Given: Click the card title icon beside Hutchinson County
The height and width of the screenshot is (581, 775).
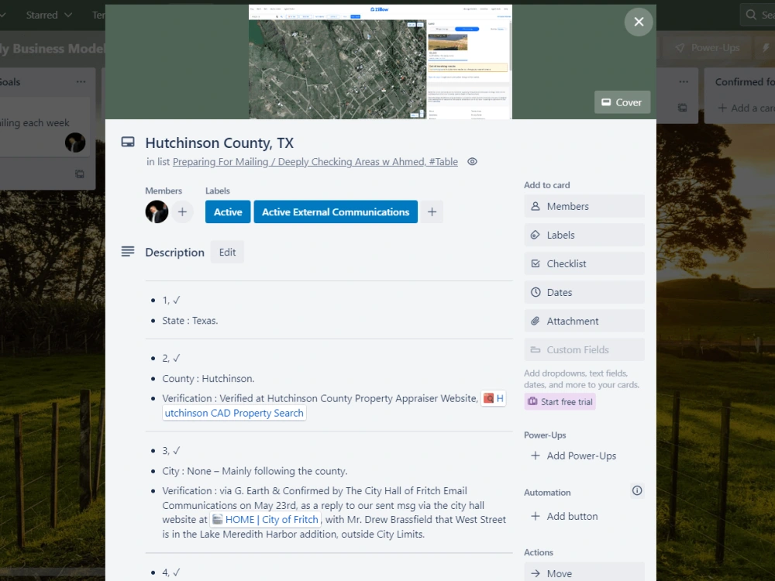Looking at the screenshot, I should (128, 143).
